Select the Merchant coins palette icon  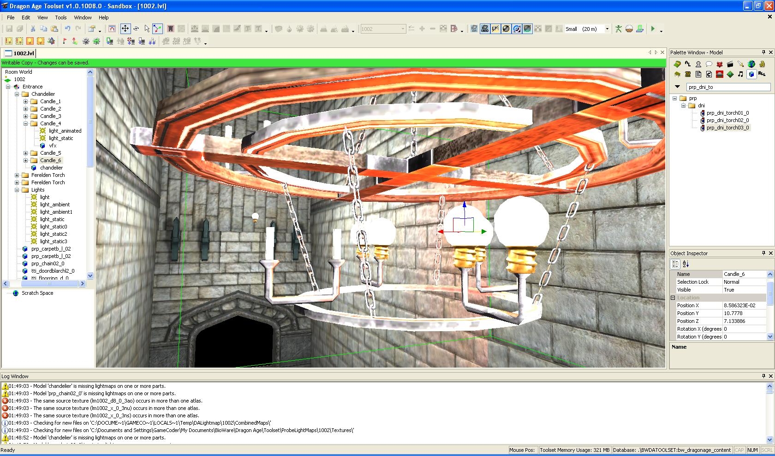[762, 64]
